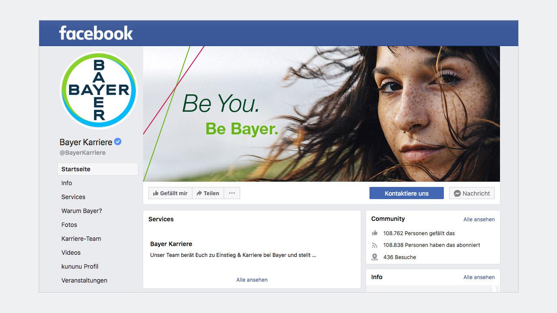
Task: Click the location pin icon by Besuche
Action: click(375, 257)
